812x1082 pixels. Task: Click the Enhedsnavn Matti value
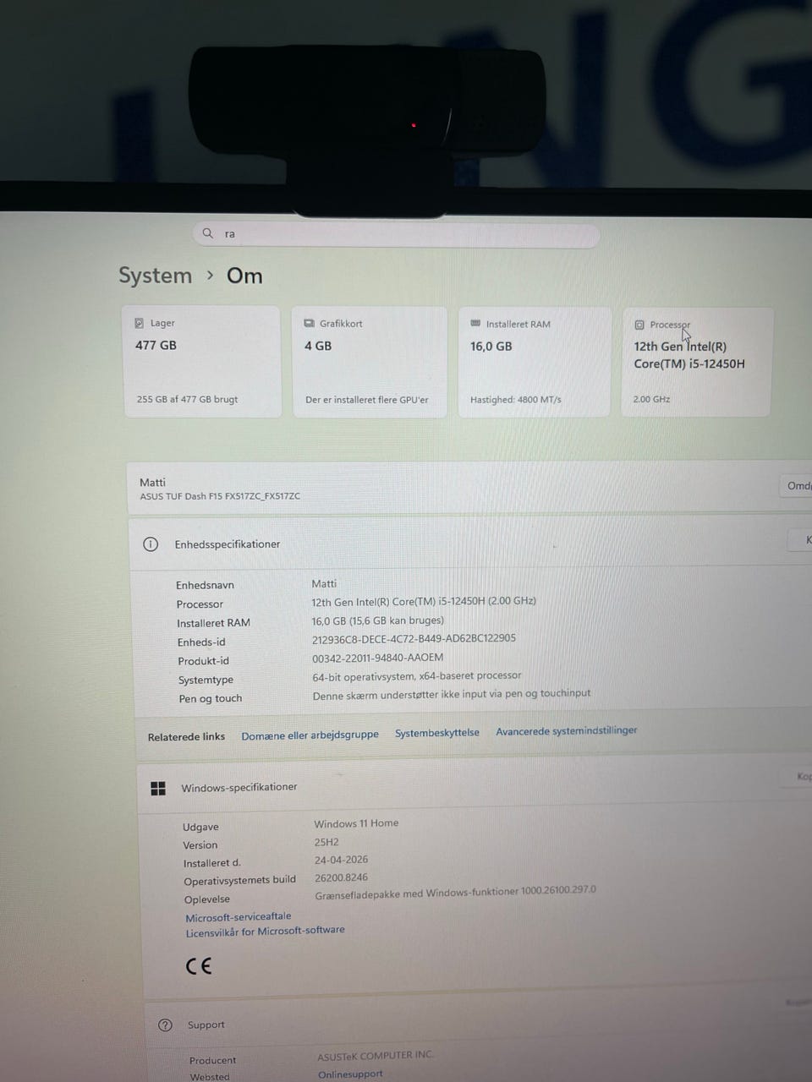[324, 584]
